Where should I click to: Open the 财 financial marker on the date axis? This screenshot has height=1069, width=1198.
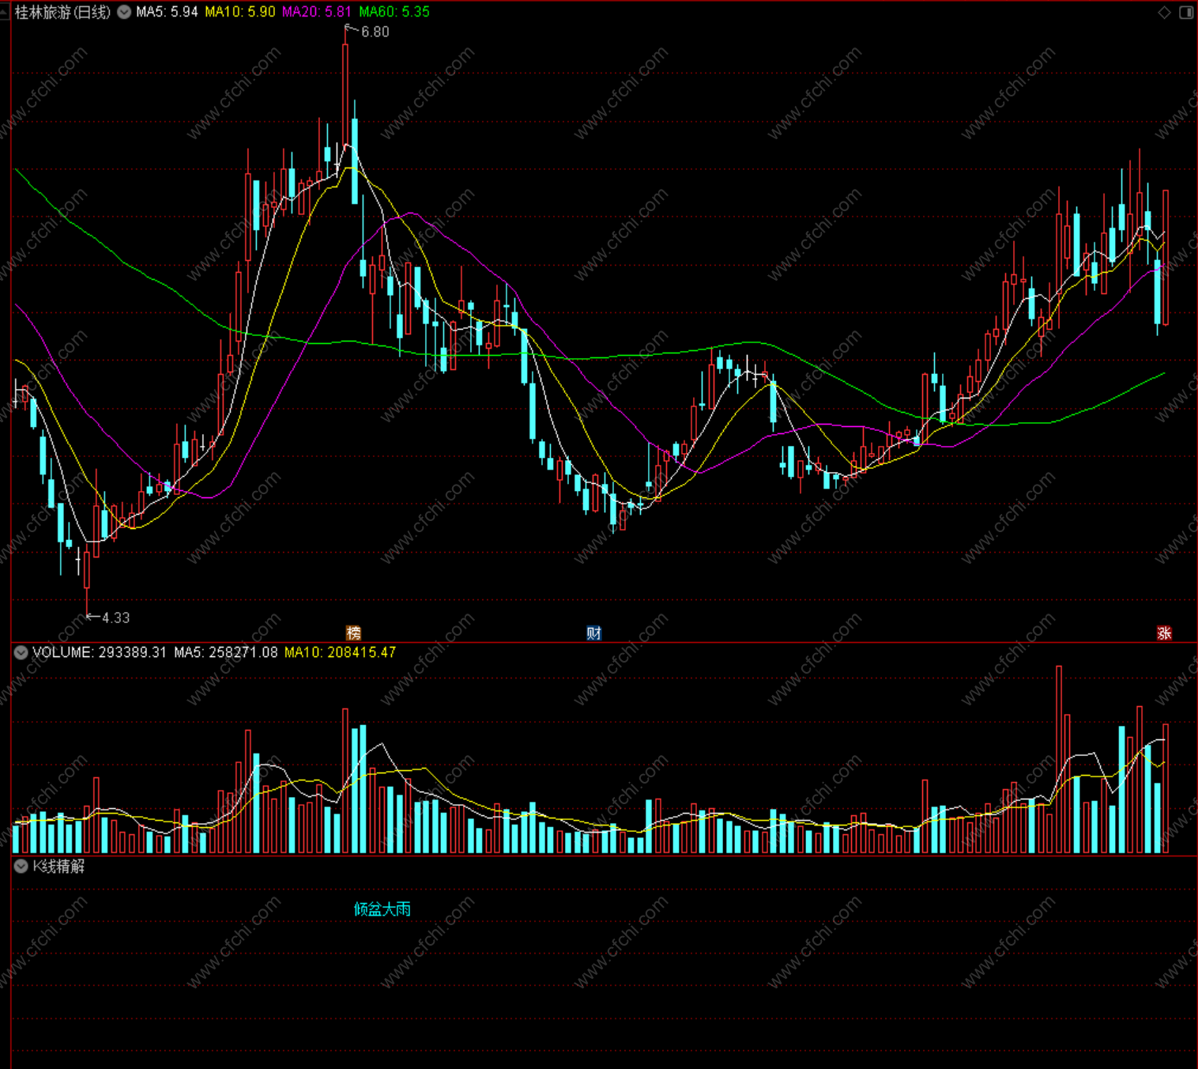tap(593, 633)
